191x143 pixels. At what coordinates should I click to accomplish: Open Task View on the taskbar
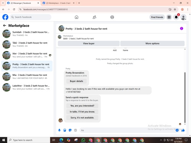tap(54, 140)
